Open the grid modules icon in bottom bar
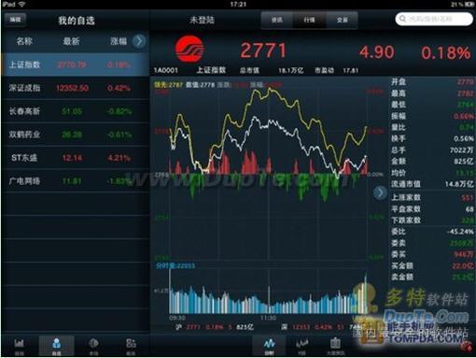 [131, 346]
